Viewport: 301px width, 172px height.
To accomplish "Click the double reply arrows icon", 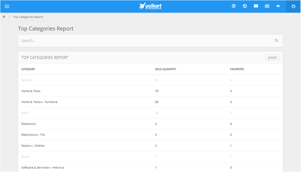I will pos(278,6).
